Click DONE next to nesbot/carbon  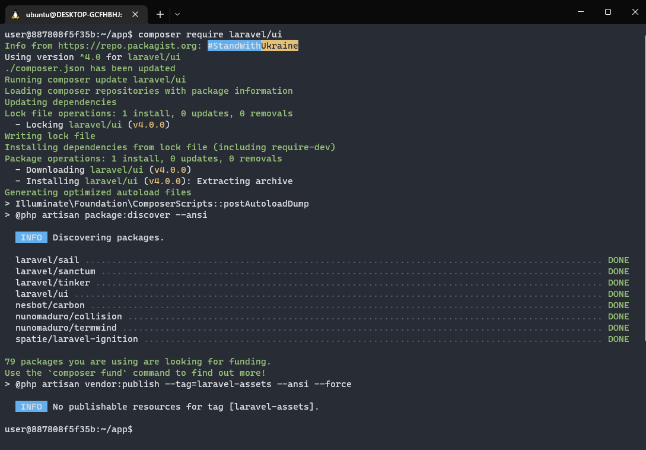tap(618, 305)
